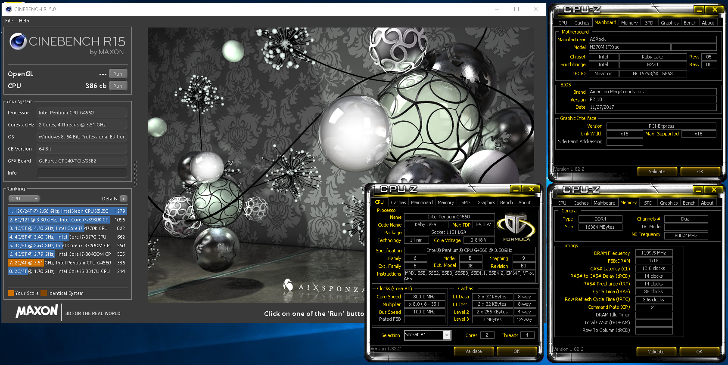Select ranking row 8 Core i5-3317U
Screen dimensions: 728x365
tap(67, 271)
